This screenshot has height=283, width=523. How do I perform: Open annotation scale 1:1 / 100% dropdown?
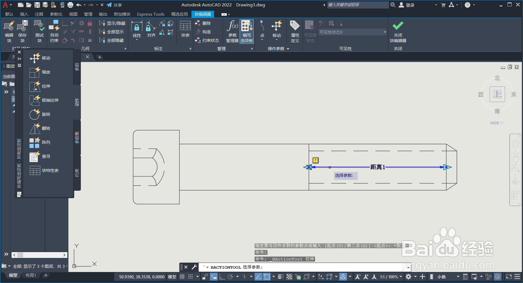click(x=391, y=277)
